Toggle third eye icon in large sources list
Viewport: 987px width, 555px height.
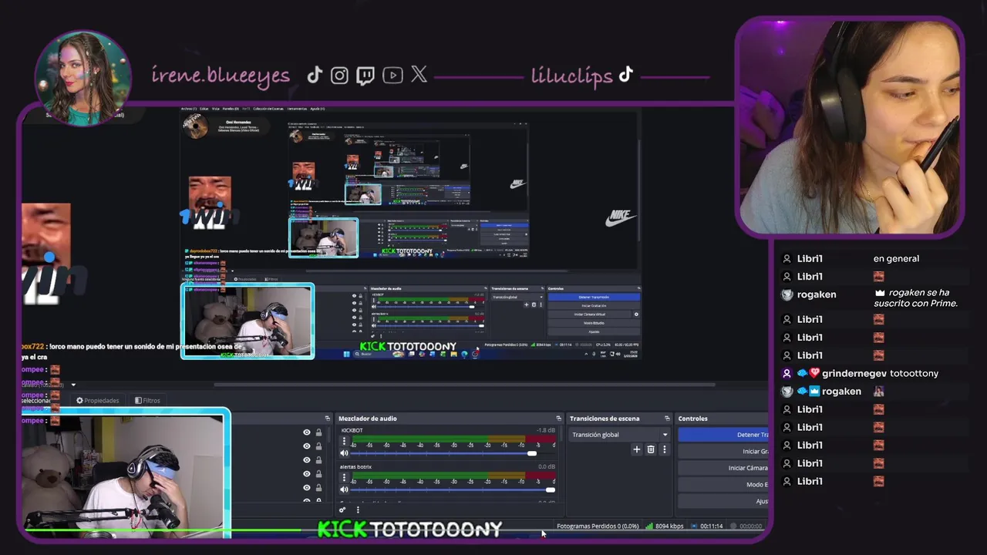click(x=307, y=460)
